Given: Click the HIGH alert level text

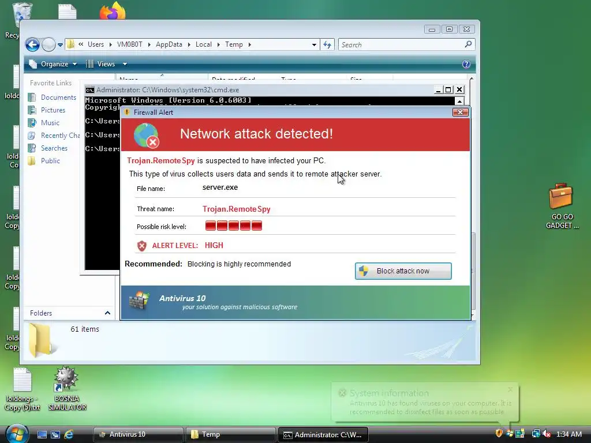Looking at the screenshot, I should (x=214, y=245).
